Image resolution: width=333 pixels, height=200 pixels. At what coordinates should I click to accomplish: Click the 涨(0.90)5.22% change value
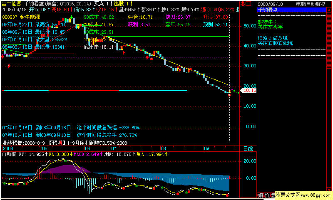(217, 10)
